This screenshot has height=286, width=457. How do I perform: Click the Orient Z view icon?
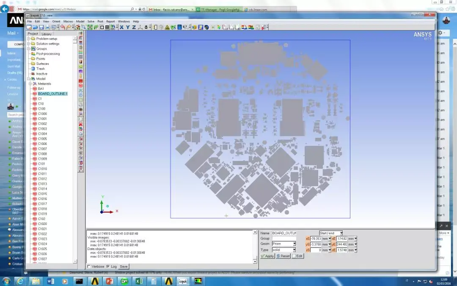(134, 27)
